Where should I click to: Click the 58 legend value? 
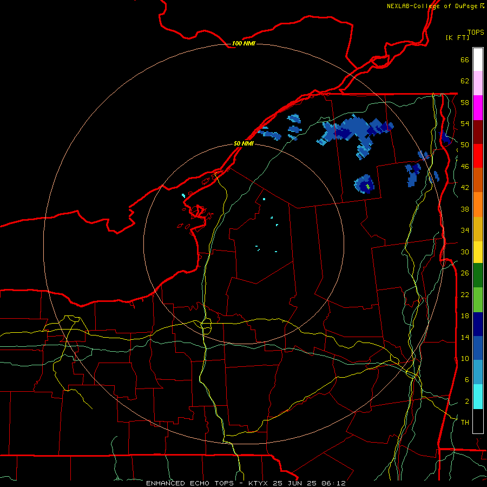coord(465,102)
